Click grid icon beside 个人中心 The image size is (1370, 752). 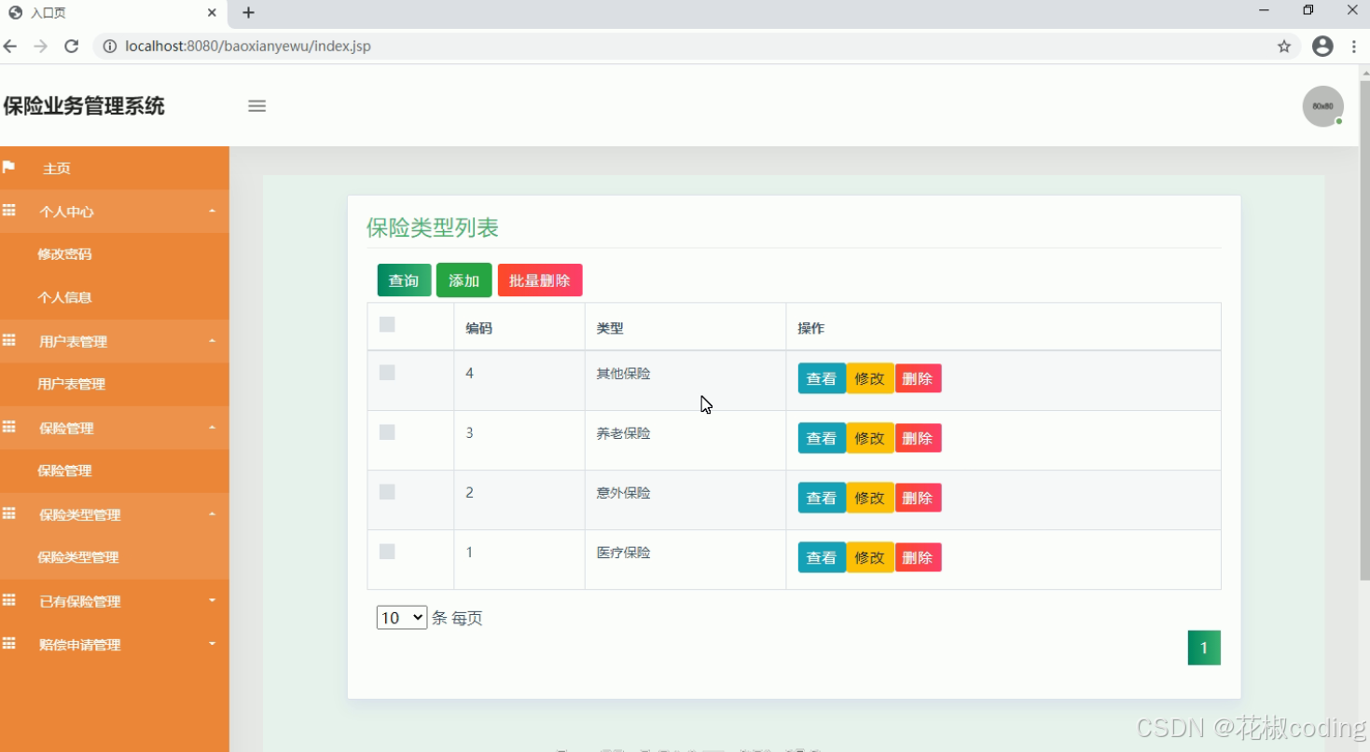tap(8, 211)
